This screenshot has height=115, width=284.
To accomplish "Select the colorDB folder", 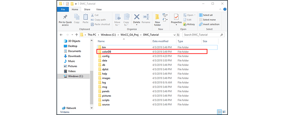I will tap(152, 52).
